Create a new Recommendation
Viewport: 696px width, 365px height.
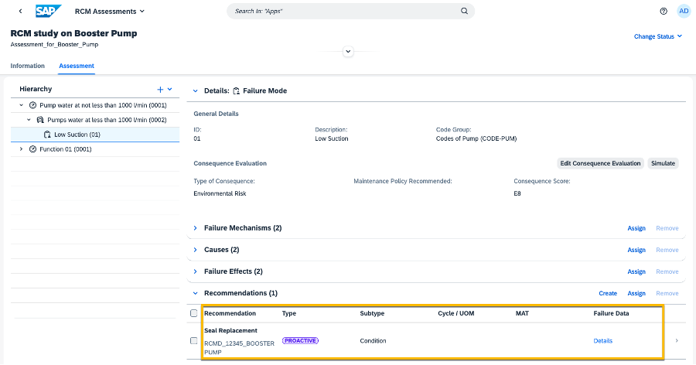(x=608, y=294)
